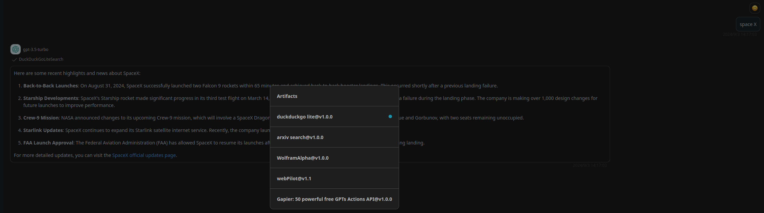Select Gapier 50 powerful free GPTs Actions plugin

pos(334,199)
